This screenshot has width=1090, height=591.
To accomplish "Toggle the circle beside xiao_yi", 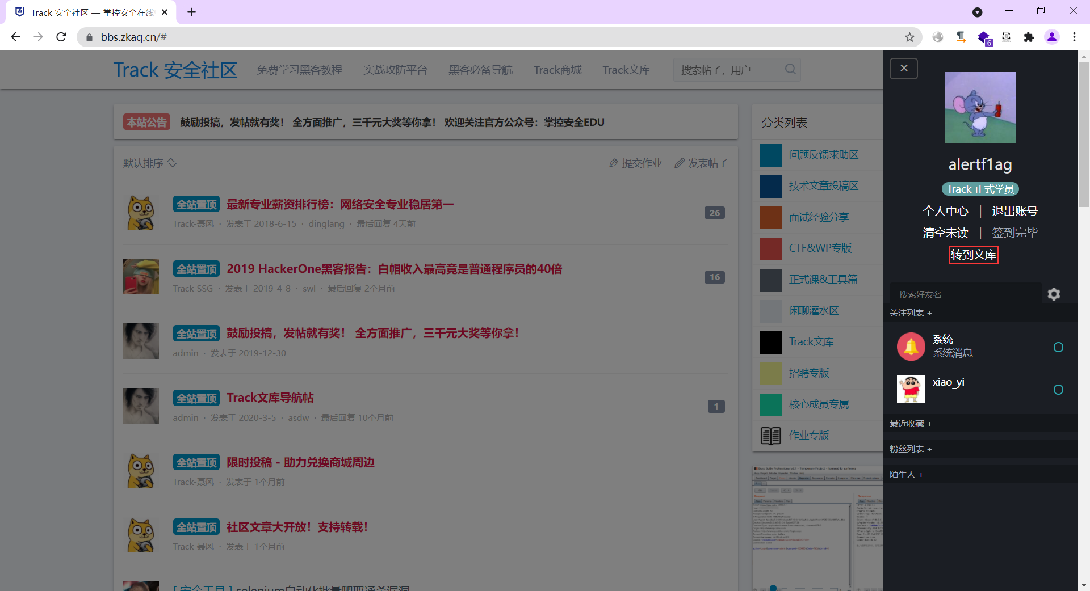I will point(1058,390).
